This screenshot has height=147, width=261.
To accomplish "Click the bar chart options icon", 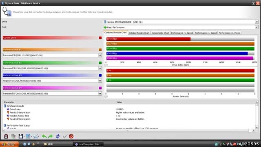I will pos(28,136).
